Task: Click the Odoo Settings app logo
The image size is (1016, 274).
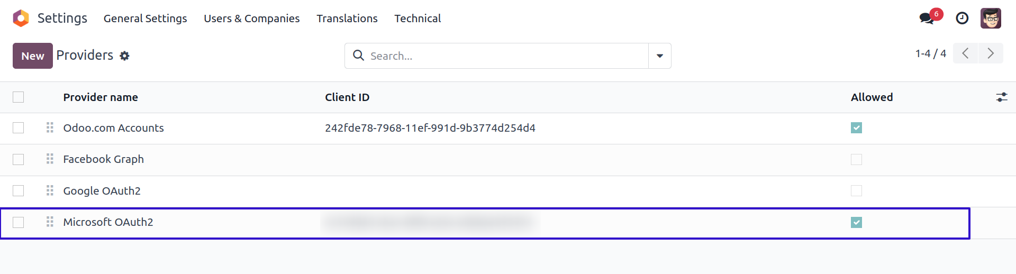Action: pyautogui.click(x=21, y=19)
